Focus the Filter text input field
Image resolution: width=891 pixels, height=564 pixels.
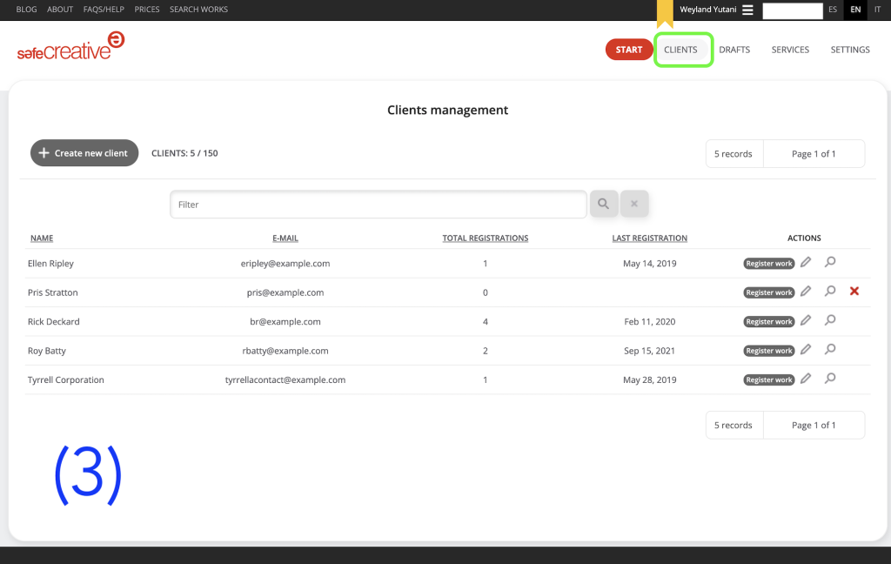pyautogui.click(x=379, y=205)
